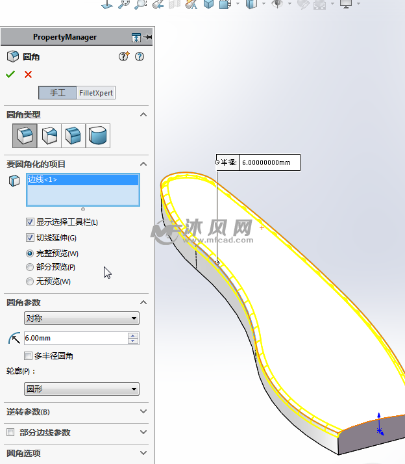Expand the 圆角选项 section

coord(143,453)
